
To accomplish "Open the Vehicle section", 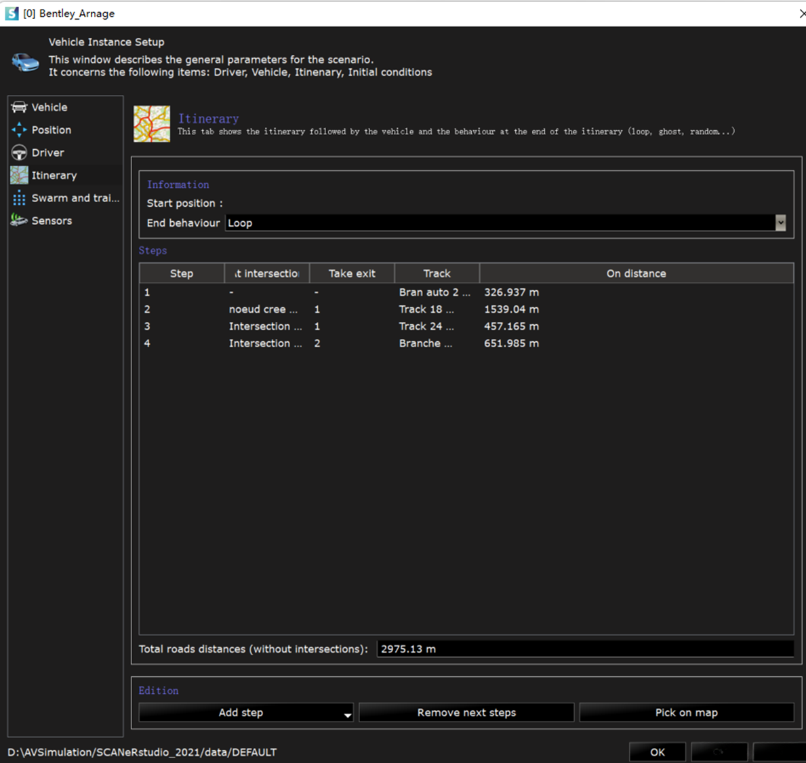I will pos(66,107).
